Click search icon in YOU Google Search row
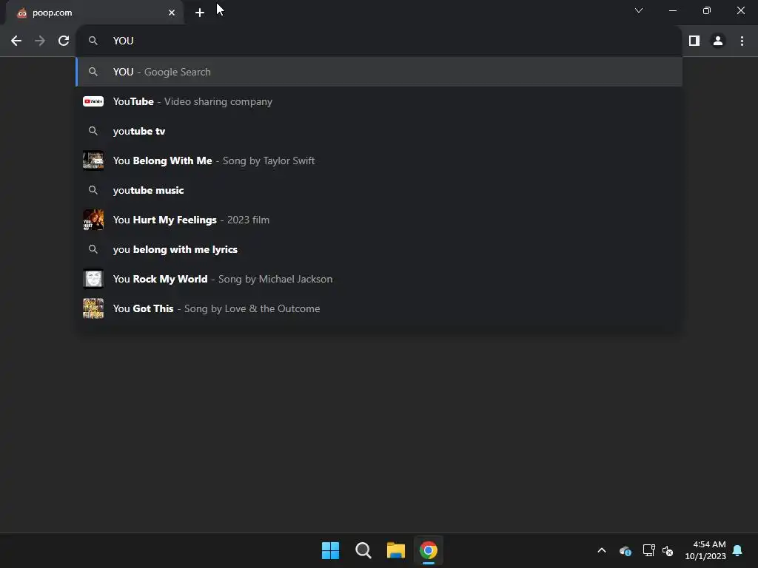This screenshot has width=758, height=568. pyautogui.click(x=93, y=72)
